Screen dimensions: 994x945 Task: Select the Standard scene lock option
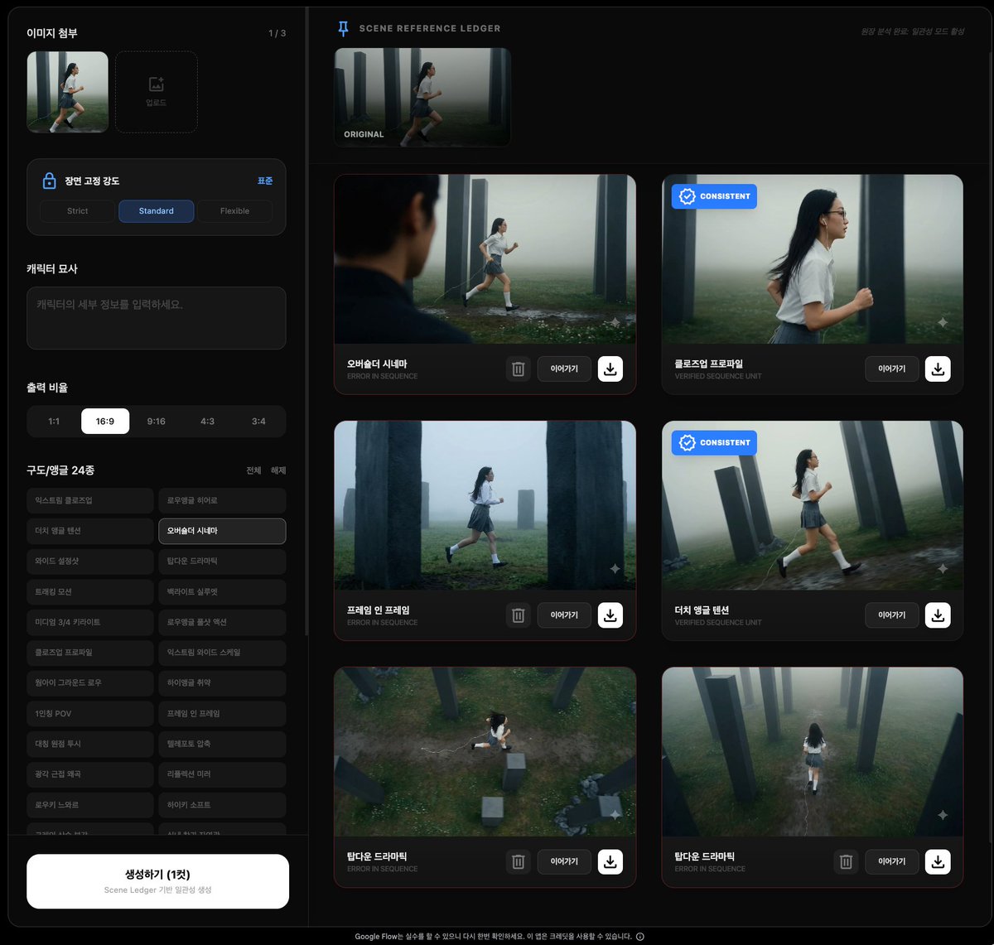click(157, 211)
